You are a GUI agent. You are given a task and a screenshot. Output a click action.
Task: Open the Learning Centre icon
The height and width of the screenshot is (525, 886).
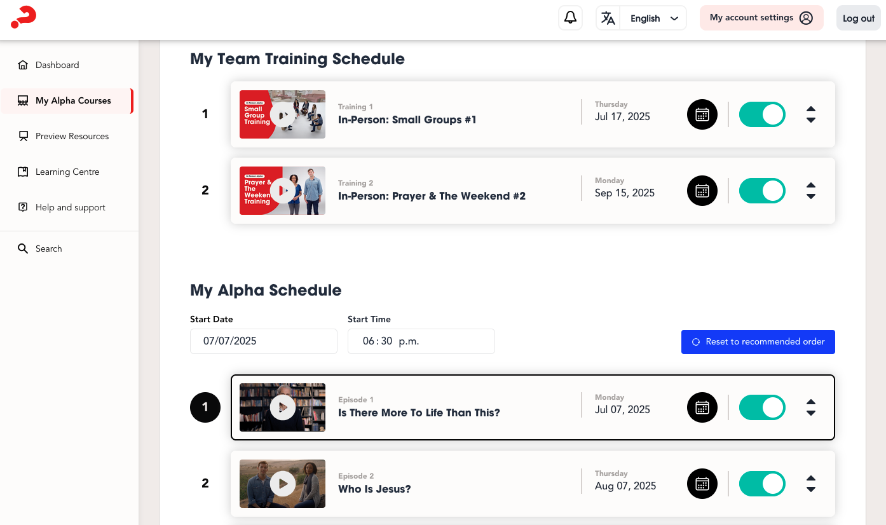tap(22, 171)
